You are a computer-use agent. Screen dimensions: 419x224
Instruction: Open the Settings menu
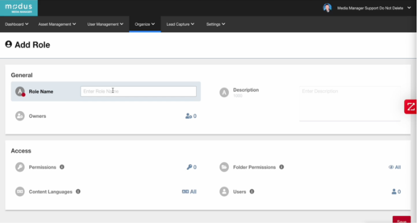click(x=216, y=24)
